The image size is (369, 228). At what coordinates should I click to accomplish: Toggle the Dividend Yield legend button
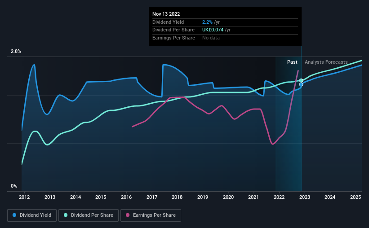tap(32, 215)
